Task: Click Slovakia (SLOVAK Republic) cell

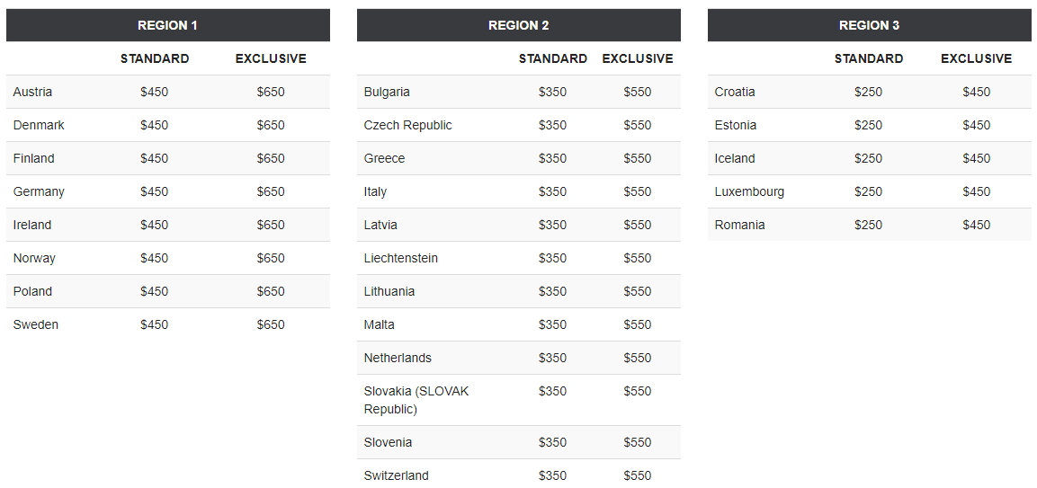Action: [x=416, y=400]
